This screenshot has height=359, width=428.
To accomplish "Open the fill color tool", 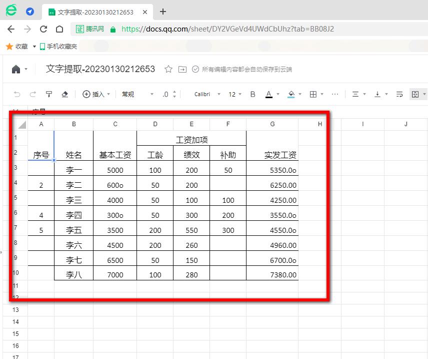I will (291, 94).
